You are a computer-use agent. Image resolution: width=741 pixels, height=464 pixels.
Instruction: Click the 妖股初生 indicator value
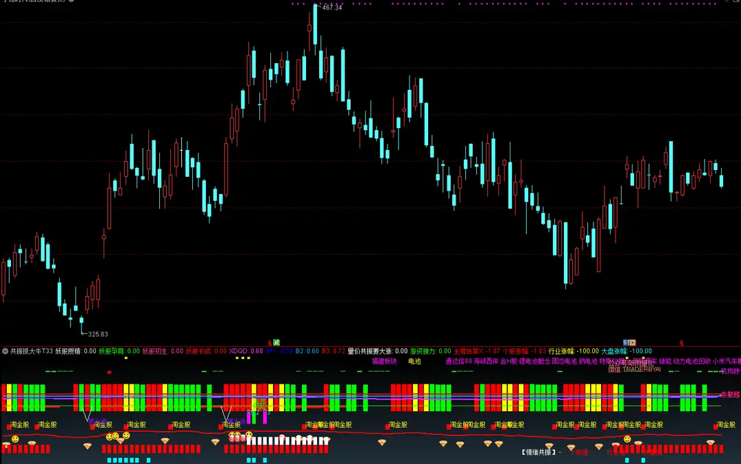tap(163, 351)
